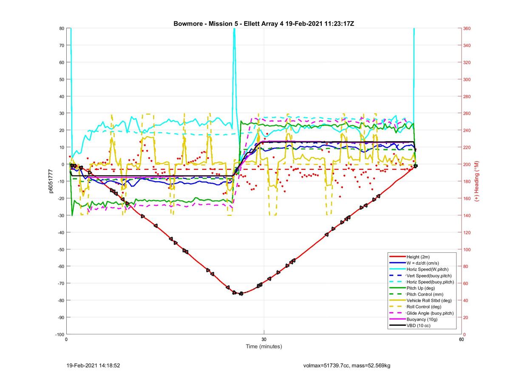Click the '-100' tick on the left axis
This screenshot has height=376, width=510.
click(59, 334)
